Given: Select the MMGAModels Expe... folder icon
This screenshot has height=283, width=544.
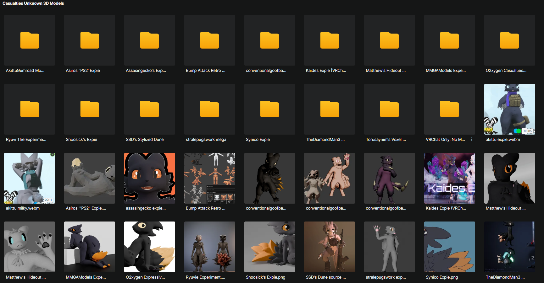Looking at the screenshot, I should (x=450, y=40).
